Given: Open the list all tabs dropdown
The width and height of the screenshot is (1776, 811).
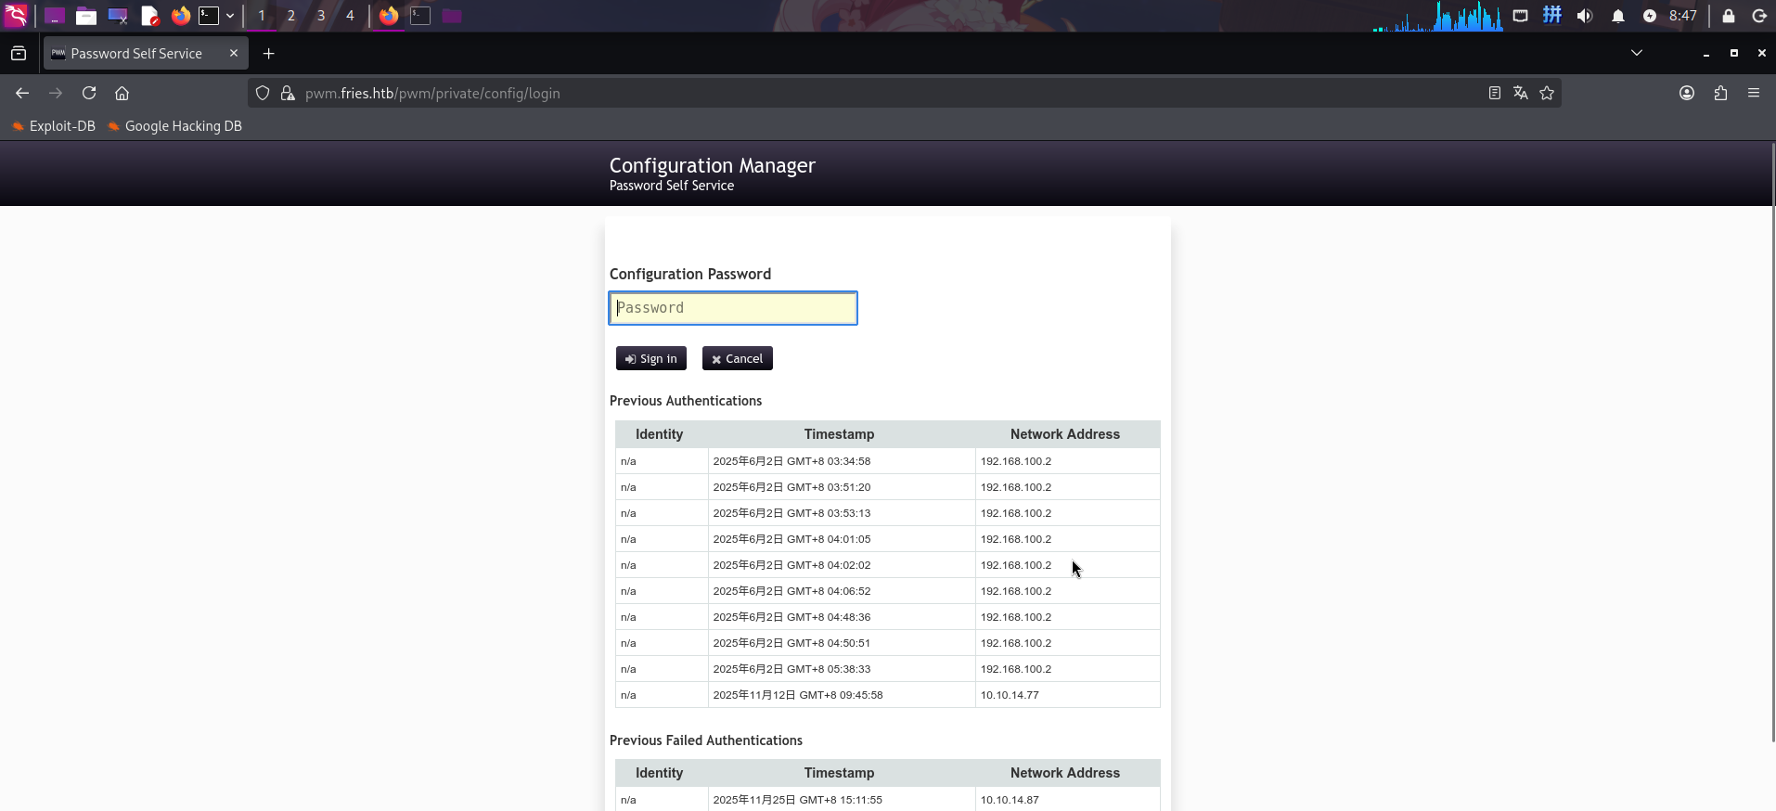Looking at the screenshot, I should [x=1637, y=53].
